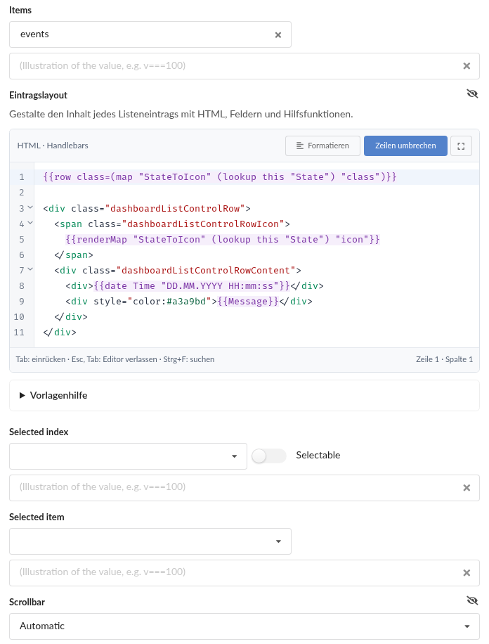Image resolution: width=489 pixels, height=644 pixels.
Task: Clear the illustration field under Selected item
Action: 467,573
